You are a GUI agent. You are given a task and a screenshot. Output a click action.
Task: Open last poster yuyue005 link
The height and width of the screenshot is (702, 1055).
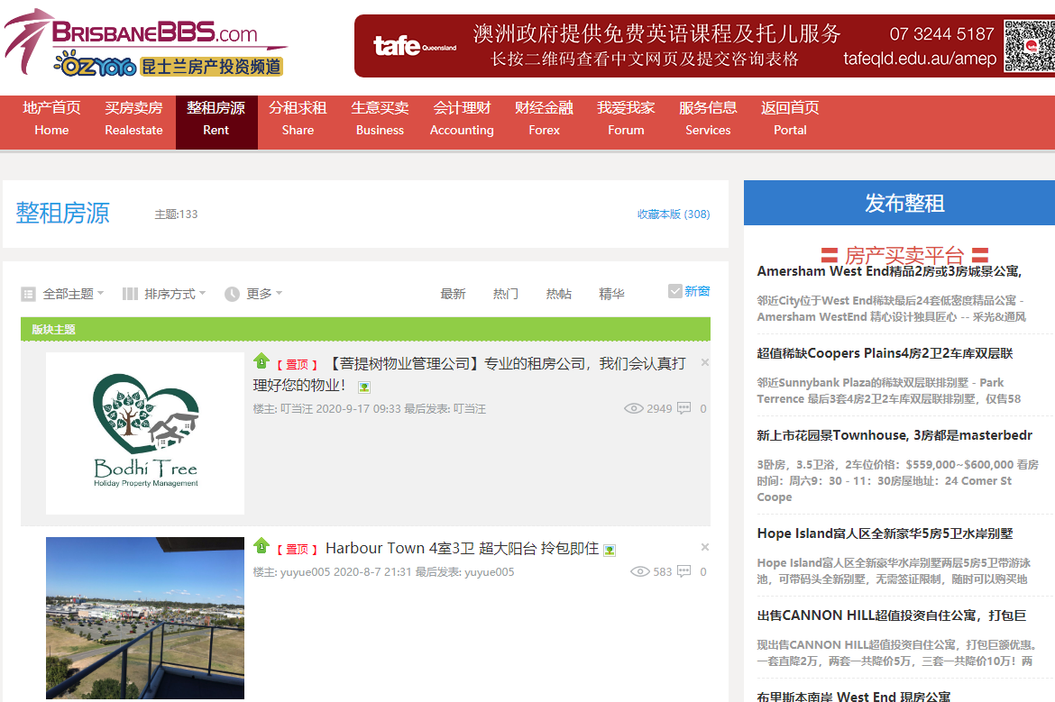click(x=489, y=572)
